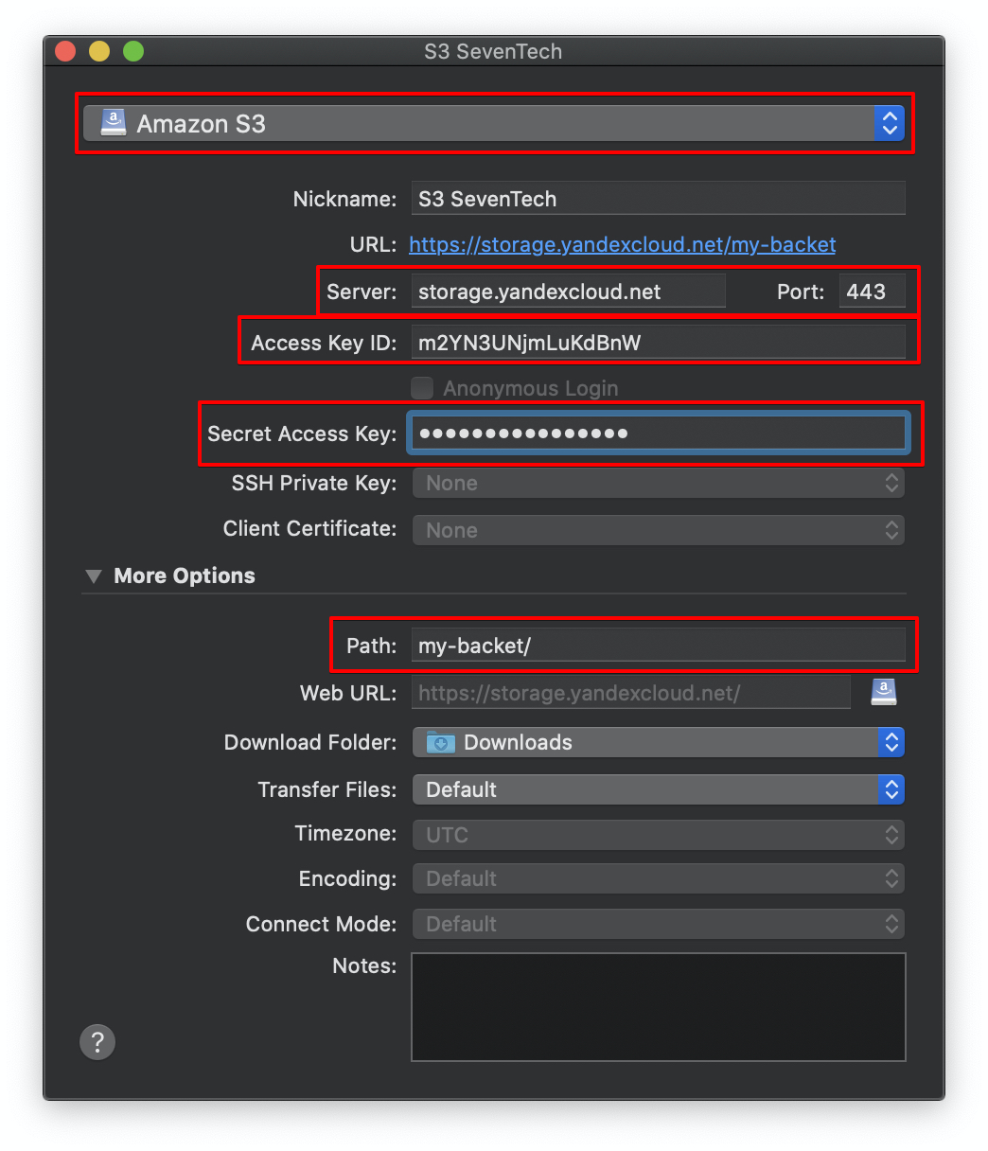Click the Server address field

tap(569, 292)
